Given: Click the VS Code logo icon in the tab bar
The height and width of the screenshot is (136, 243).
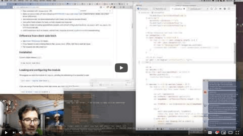Looking at the screenshot, I should [138, 9].
